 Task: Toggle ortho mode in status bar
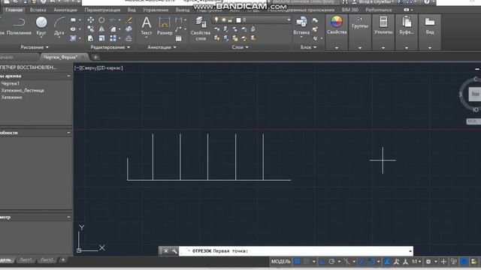coord(322,262)
